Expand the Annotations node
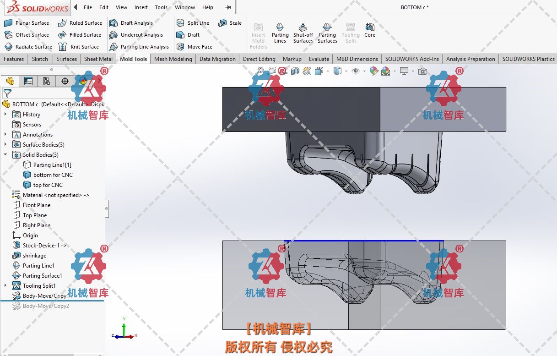The width and height of the screenshot is (557, 356). (x=5, y=135)
